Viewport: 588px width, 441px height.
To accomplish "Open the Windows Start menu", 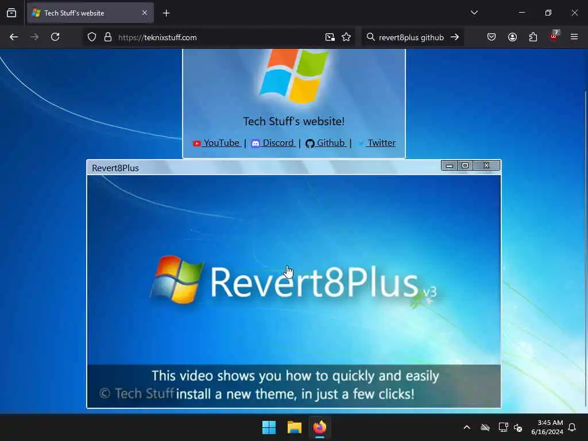I will (269, 427).
